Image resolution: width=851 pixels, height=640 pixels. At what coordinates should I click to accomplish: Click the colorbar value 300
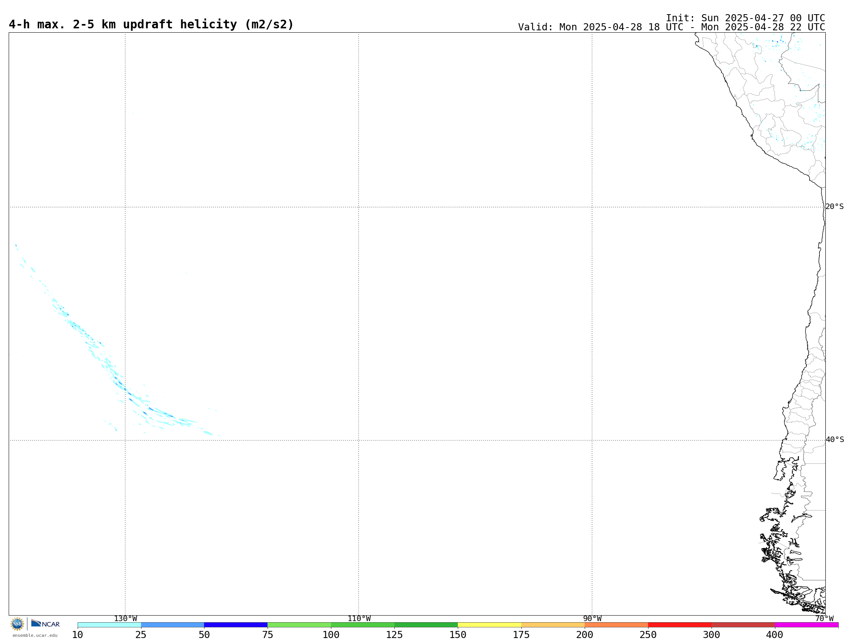[x=712, y=635]
